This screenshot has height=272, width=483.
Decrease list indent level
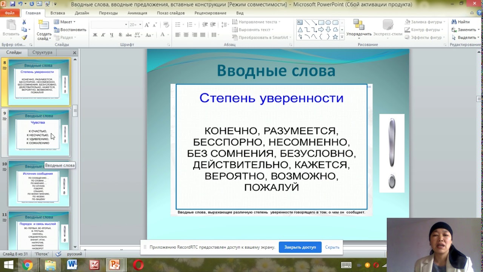click(x=205, y=25)
